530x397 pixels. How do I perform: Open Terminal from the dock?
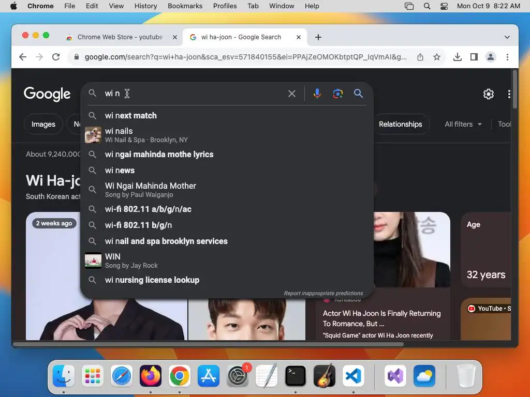pyautogui.click(x=296, y=376)
